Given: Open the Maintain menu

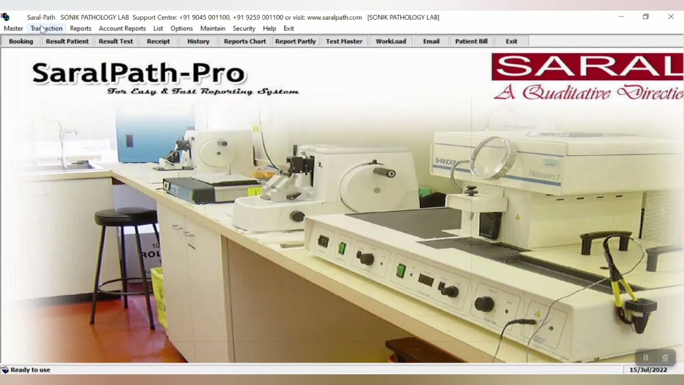Looking at the screenshot, I should (x=213, y=28).
